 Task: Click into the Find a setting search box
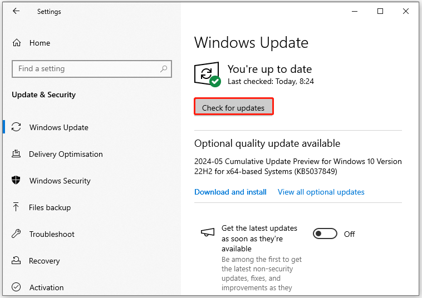click(x=92, y=69)
